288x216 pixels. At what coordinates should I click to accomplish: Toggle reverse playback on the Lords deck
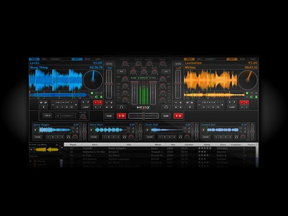pyautogui.click(x=43, y=107)
